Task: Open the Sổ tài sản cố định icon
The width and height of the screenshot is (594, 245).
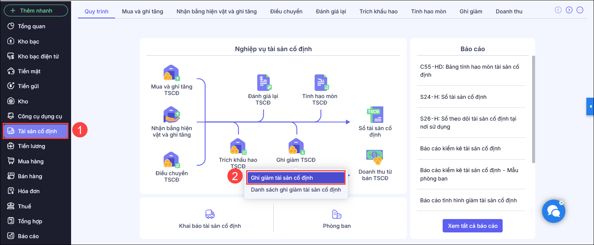Action: (375, 114)
